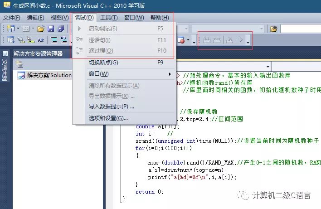This screenshot has height=209, width=321.
Task: Click the Build Solution toolbar icon
Action: point(207,40)
